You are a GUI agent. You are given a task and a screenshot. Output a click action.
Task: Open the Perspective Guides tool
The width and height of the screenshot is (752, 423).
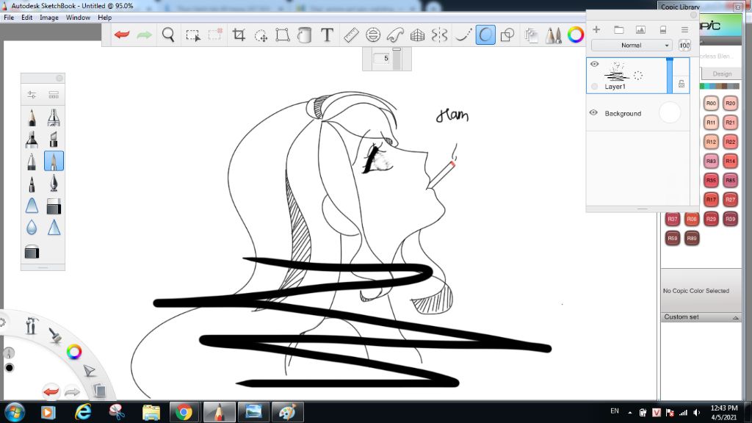point(417,35)
